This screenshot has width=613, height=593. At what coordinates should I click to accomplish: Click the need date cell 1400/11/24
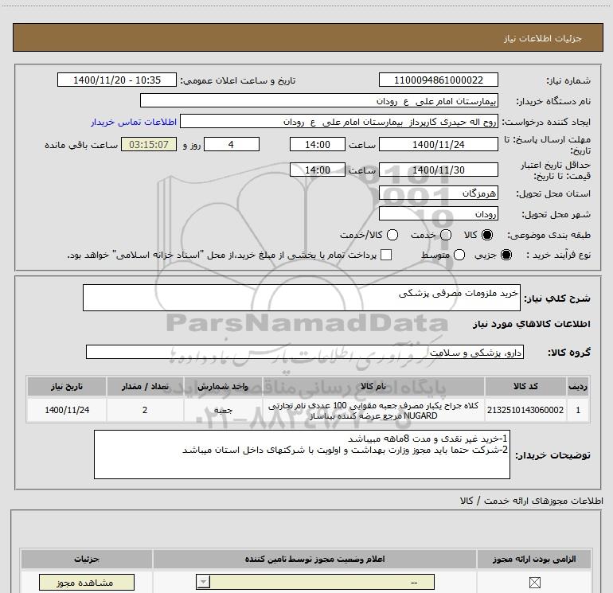(x=67, y=410)
